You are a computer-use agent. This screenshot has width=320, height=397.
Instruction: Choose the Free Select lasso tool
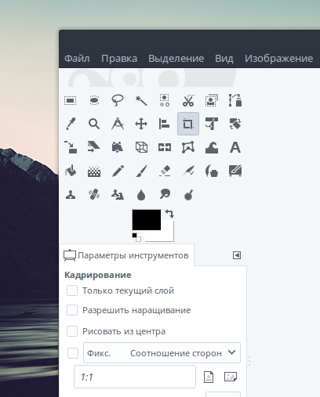(x=118, y=100)
